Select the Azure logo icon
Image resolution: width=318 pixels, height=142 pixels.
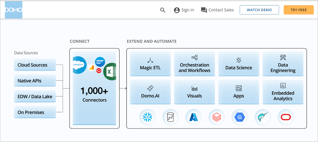(193, 117)
